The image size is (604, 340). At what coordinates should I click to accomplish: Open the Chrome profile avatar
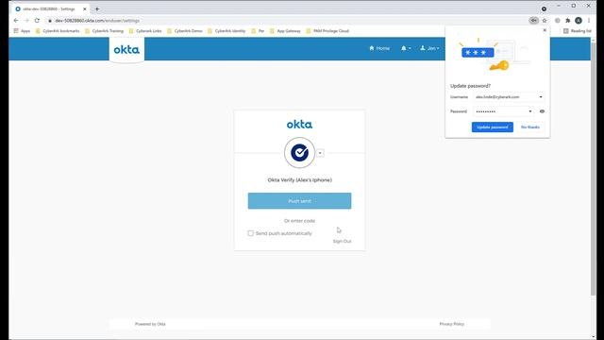pos(579,21)
